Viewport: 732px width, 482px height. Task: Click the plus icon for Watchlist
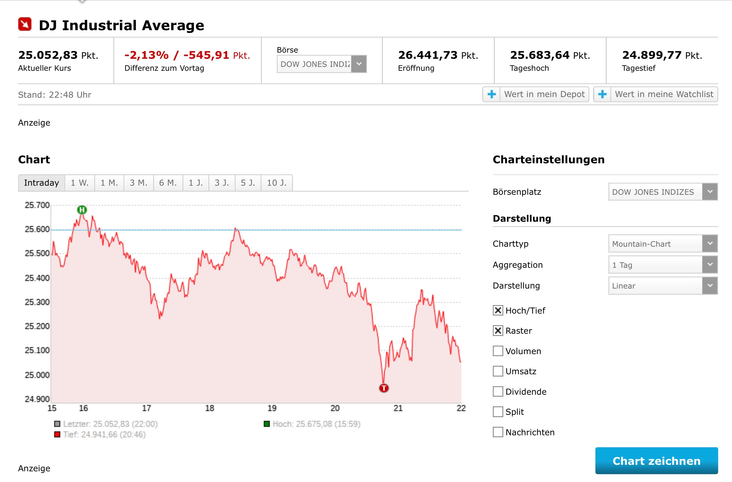point(602,94)
